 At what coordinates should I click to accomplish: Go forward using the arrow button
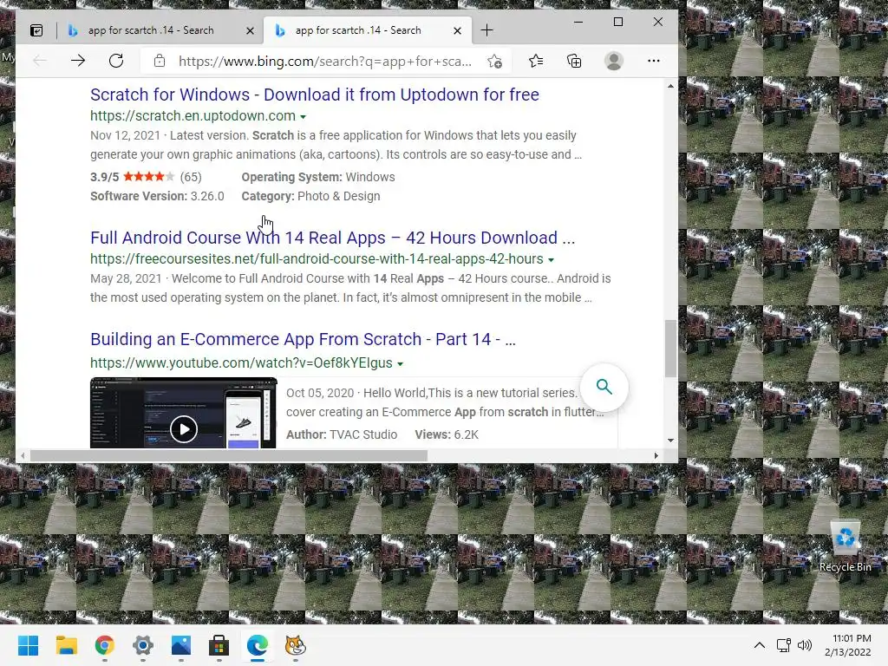click(x=78, y=61)
